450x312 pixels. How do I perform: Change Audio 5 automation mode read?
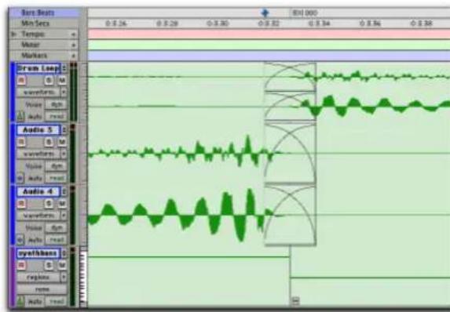(x=57, y=178)
